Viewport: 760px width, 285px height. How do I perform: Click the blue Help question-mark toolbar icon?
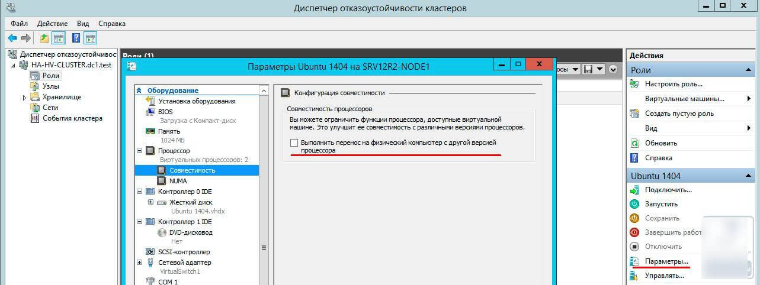click(76, 38)
